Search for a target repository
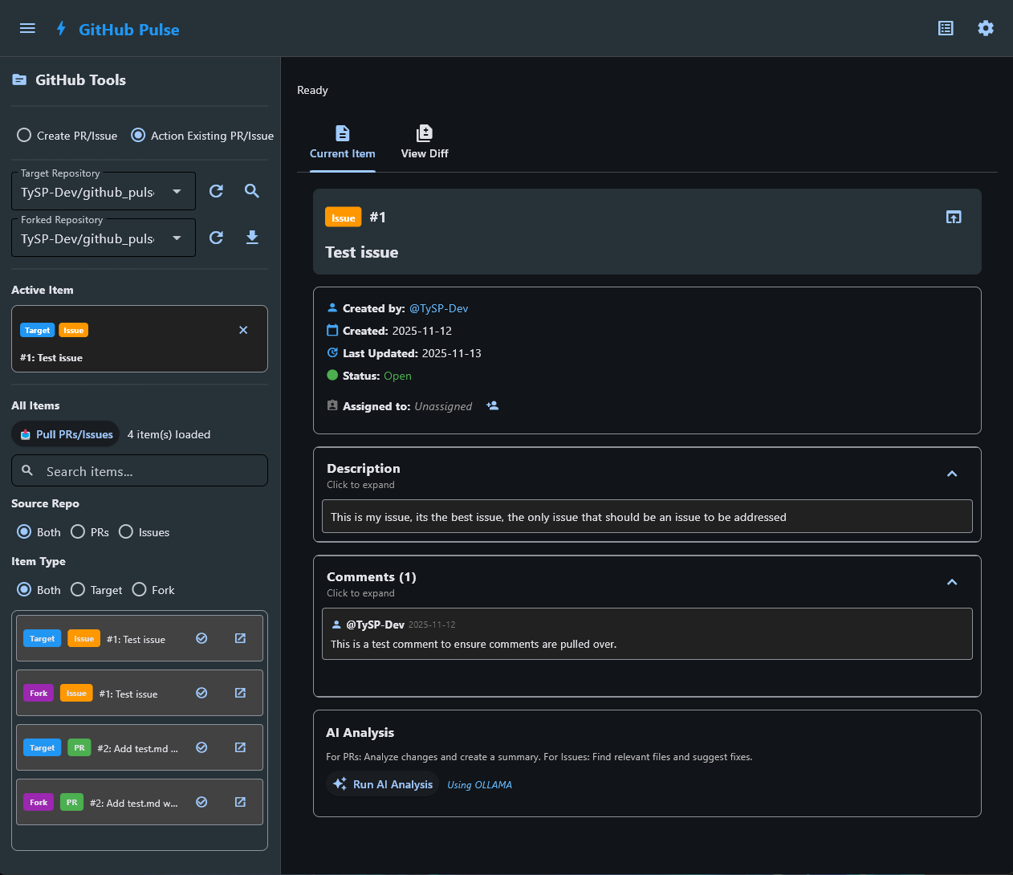The width and height of the screenshot is (1013, 875). [252, 191]
